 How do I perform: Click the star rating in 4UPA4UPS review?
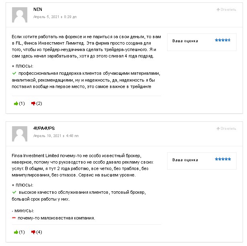click(x=223, y=159)
